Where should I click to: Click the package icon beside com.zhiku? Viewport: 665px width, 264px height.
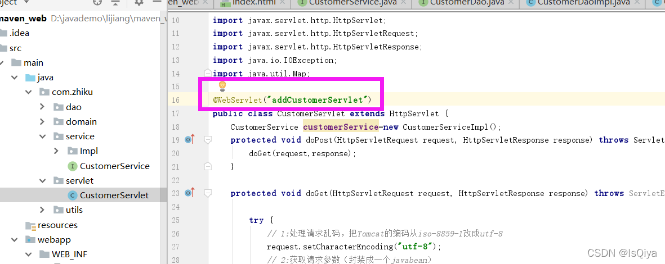44,92
